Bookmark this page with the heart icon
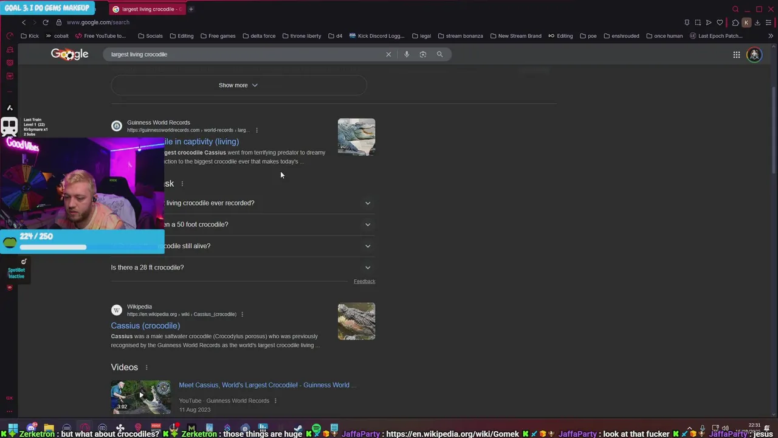The width and height of the screenshot is (778, 438). (x=720, y=23)
